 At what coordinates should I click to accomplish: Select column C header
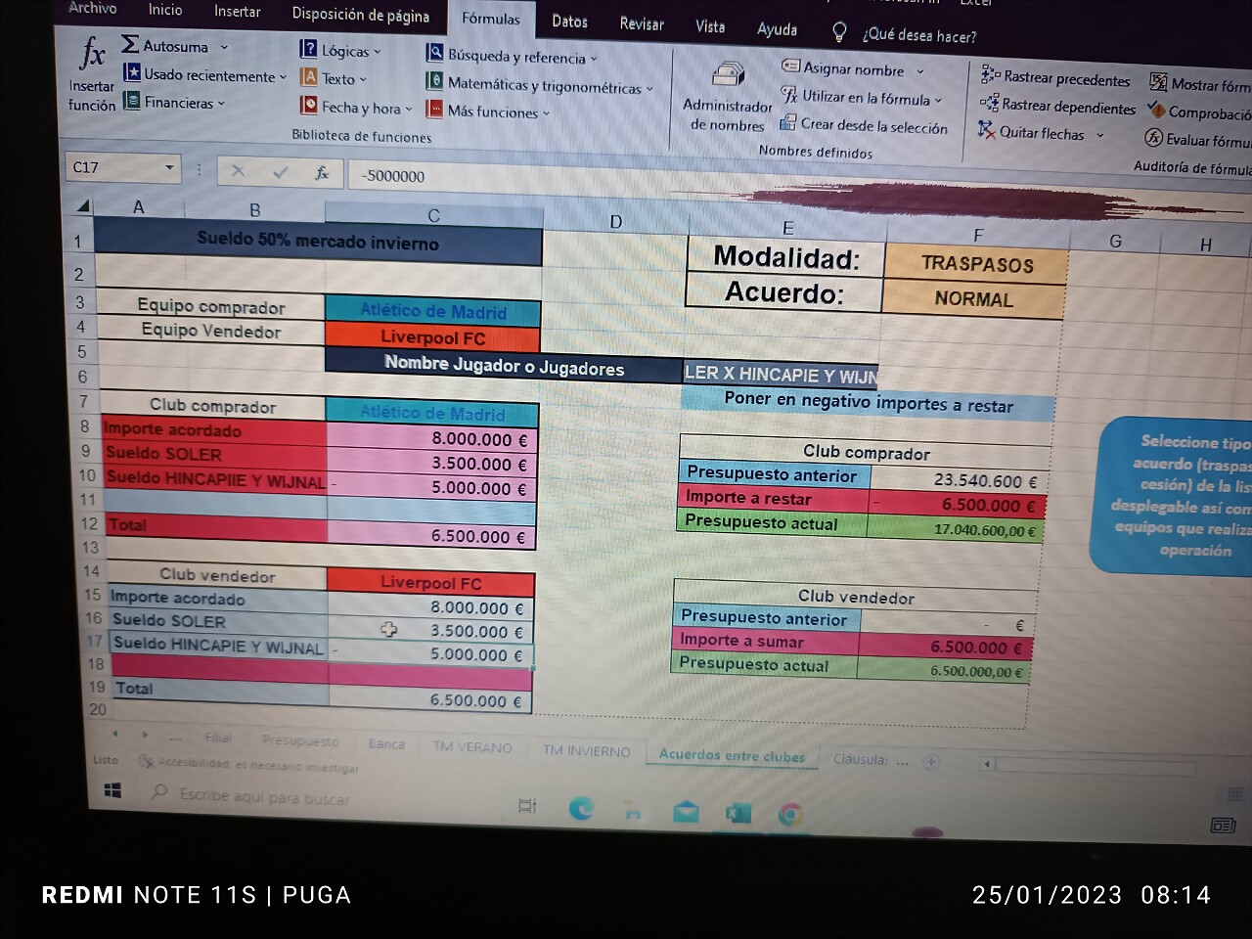point(433,214)
